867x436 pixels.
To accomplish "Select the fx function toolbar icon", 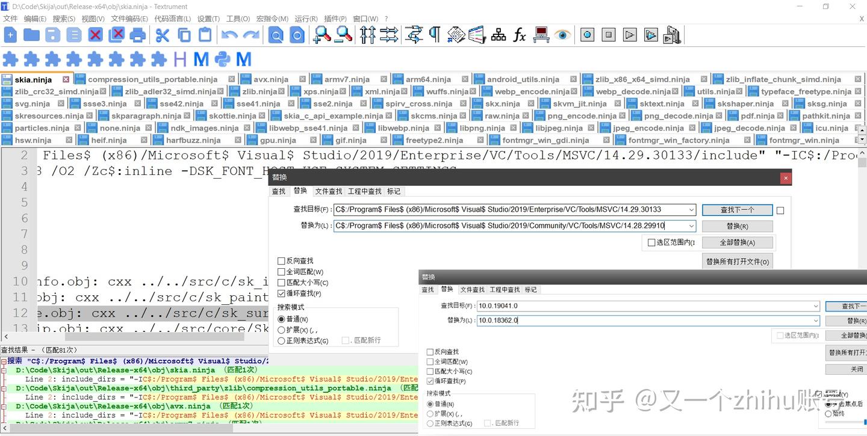I will [x=519, y=34].
